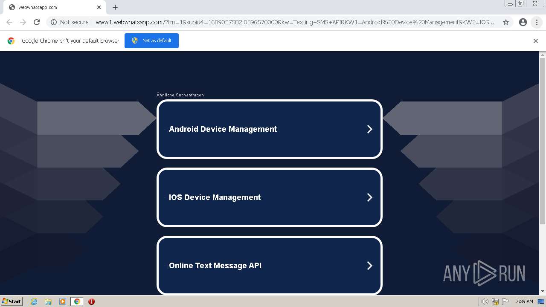The width and height of the screenshot is (546, 307).
Task: Click the show desktop monitor icon in tray
Action: coord(541,301)
